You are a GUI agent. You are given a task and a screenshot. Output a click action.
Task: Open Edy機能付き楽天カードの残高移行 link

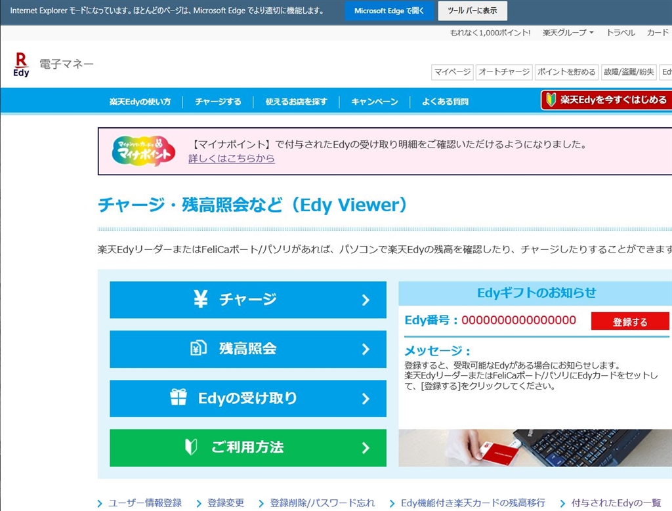(472, 503)
